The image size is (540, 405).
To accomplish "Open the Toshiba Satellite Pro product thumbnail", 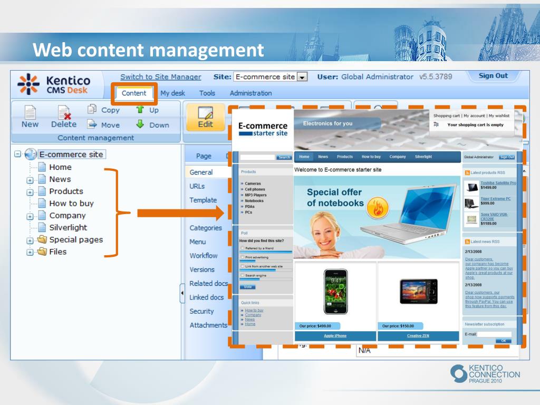I will tap(471, 187).
